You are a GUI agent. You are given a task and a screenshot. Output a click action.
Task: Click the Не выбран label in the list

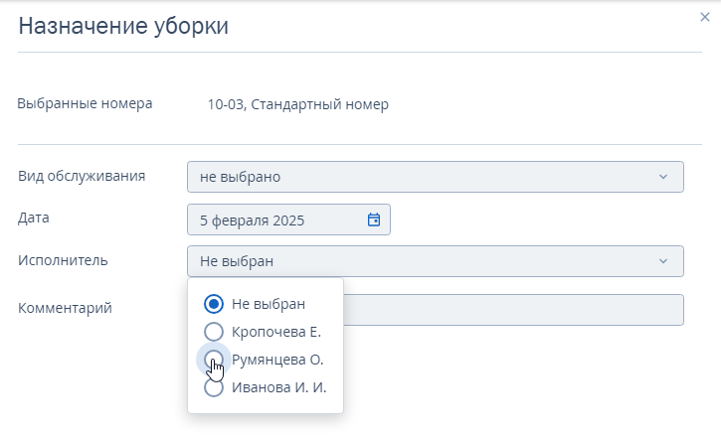click(x=269, y=304)
